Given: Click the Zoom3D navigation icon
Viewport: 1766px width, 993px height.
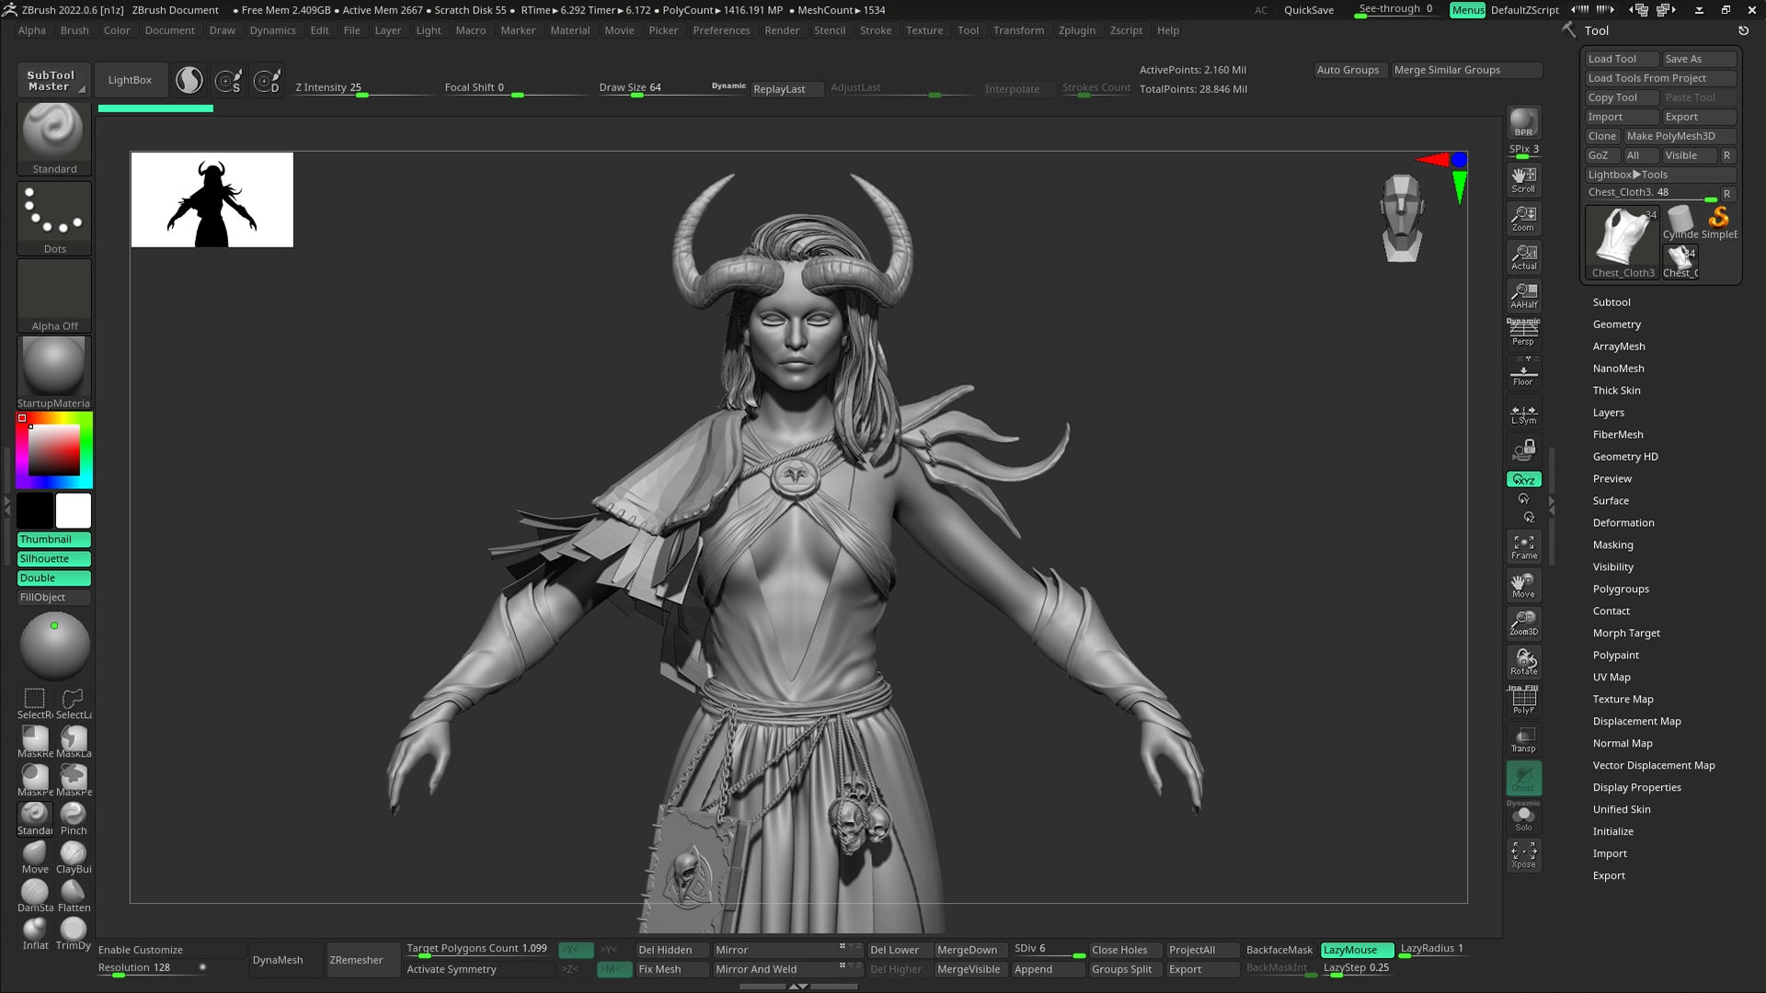Looking at the screenshot, I should (x=1523, y=622).
